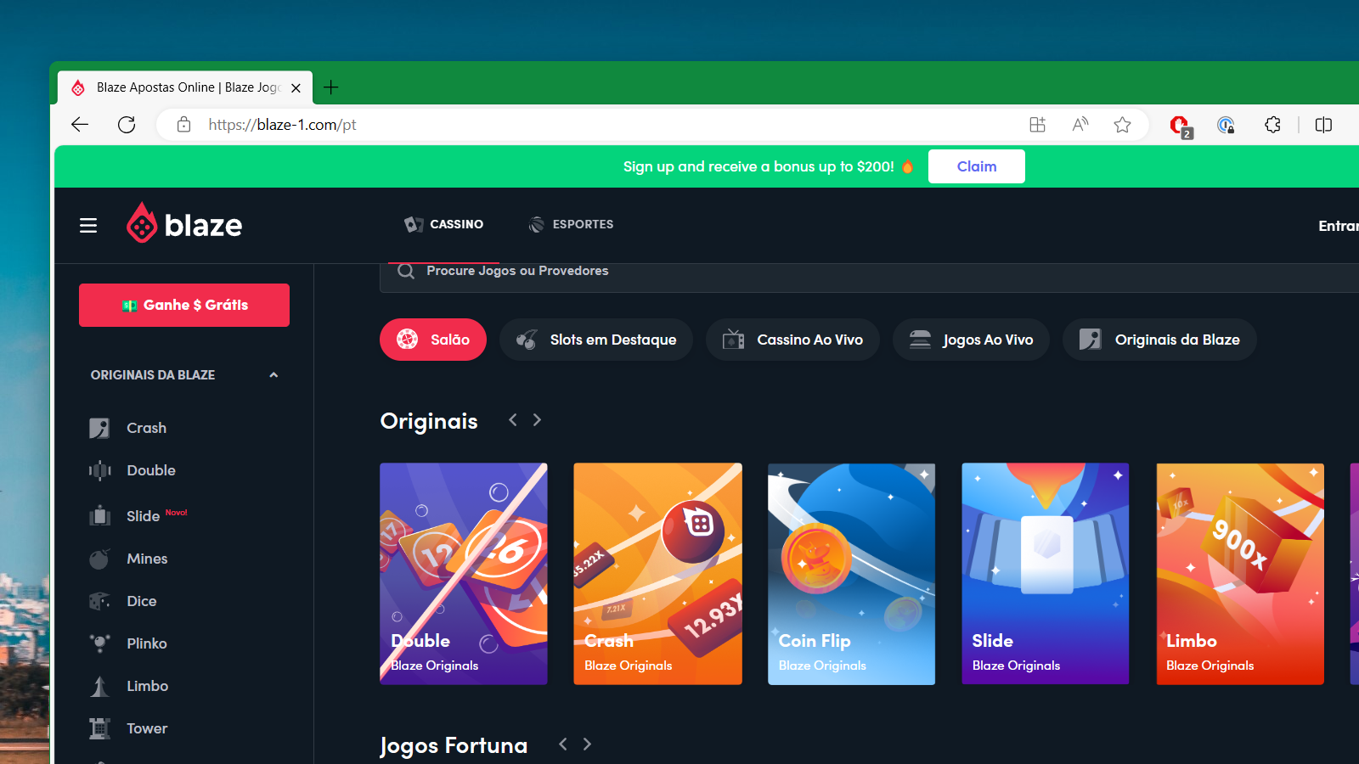Open the blue shield extension icon
This screenshot has height=764, width=1359.
[1226, 125]
